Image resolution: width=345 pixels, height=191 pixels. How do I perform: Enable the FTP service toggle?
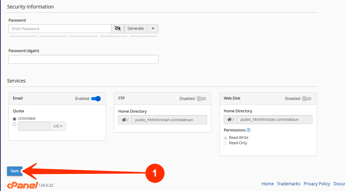pyautogui.click(x=201, y=99)
